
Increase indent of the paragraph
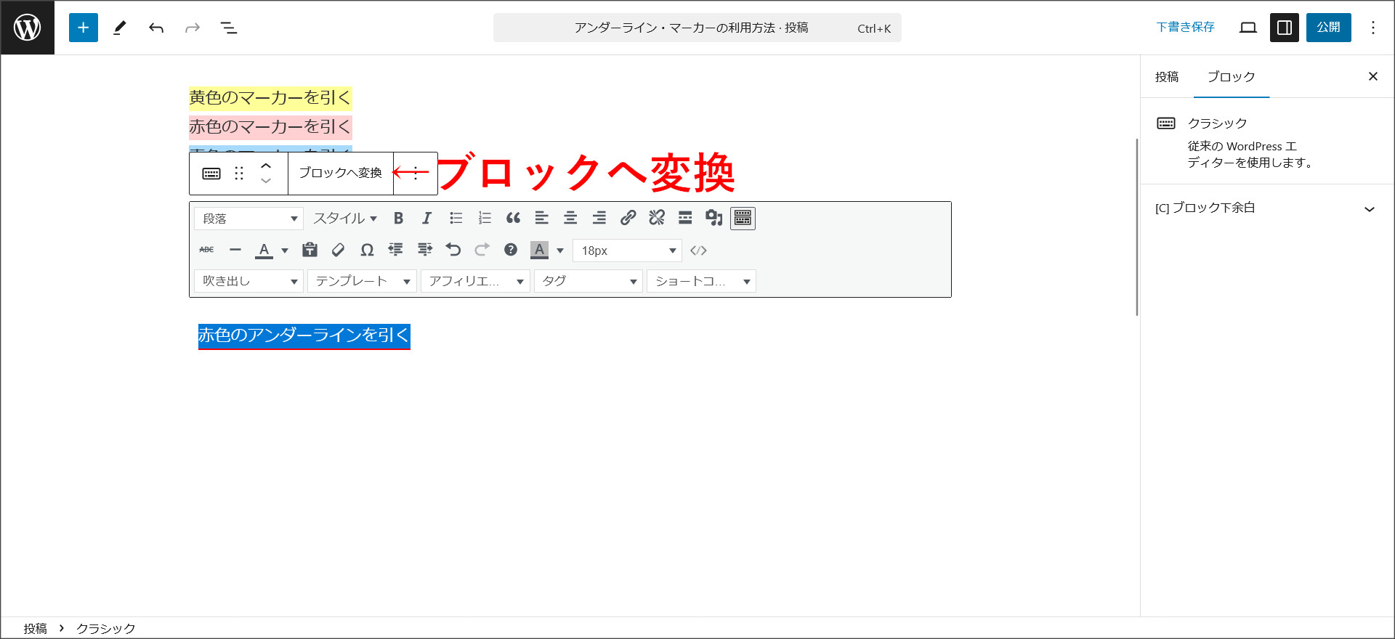425,251
